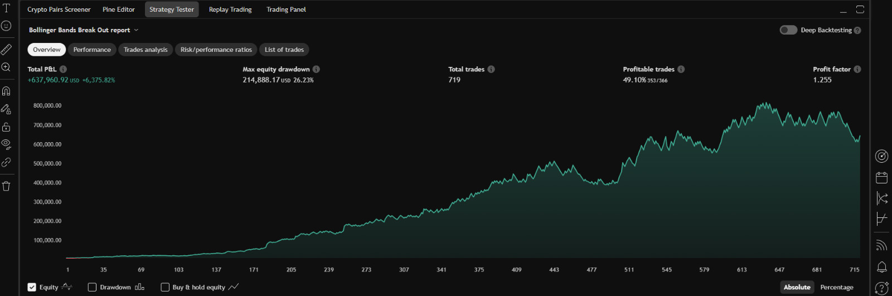Viewport: 892px width, 296px height.
Task: Enable Deep Backtesting switch
Action: tap(788, 30)
